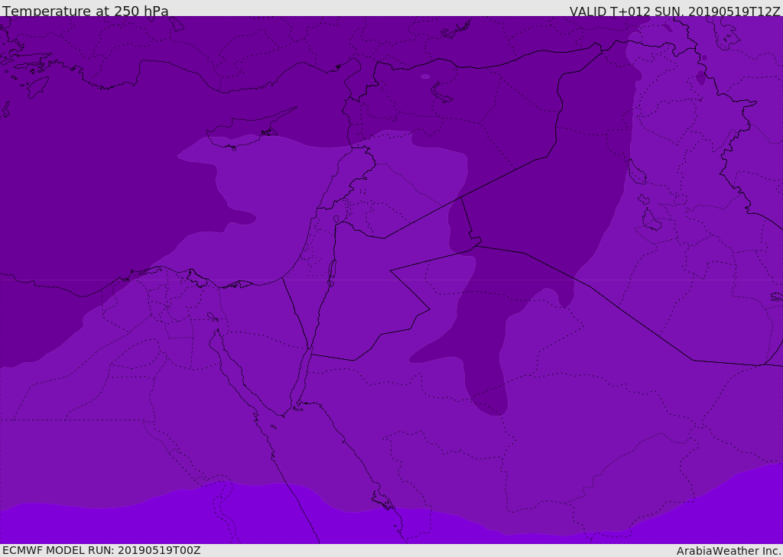
Task: Click the "Temperature at 250 hPa" title
Action: (85, 11)
